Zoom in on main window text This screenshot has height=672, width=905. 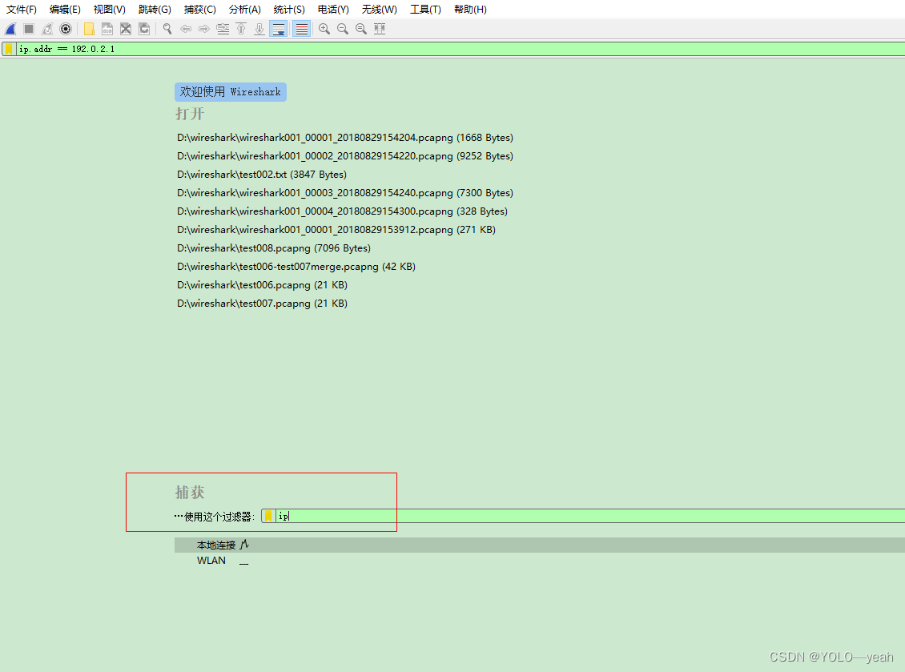(324, 29)
